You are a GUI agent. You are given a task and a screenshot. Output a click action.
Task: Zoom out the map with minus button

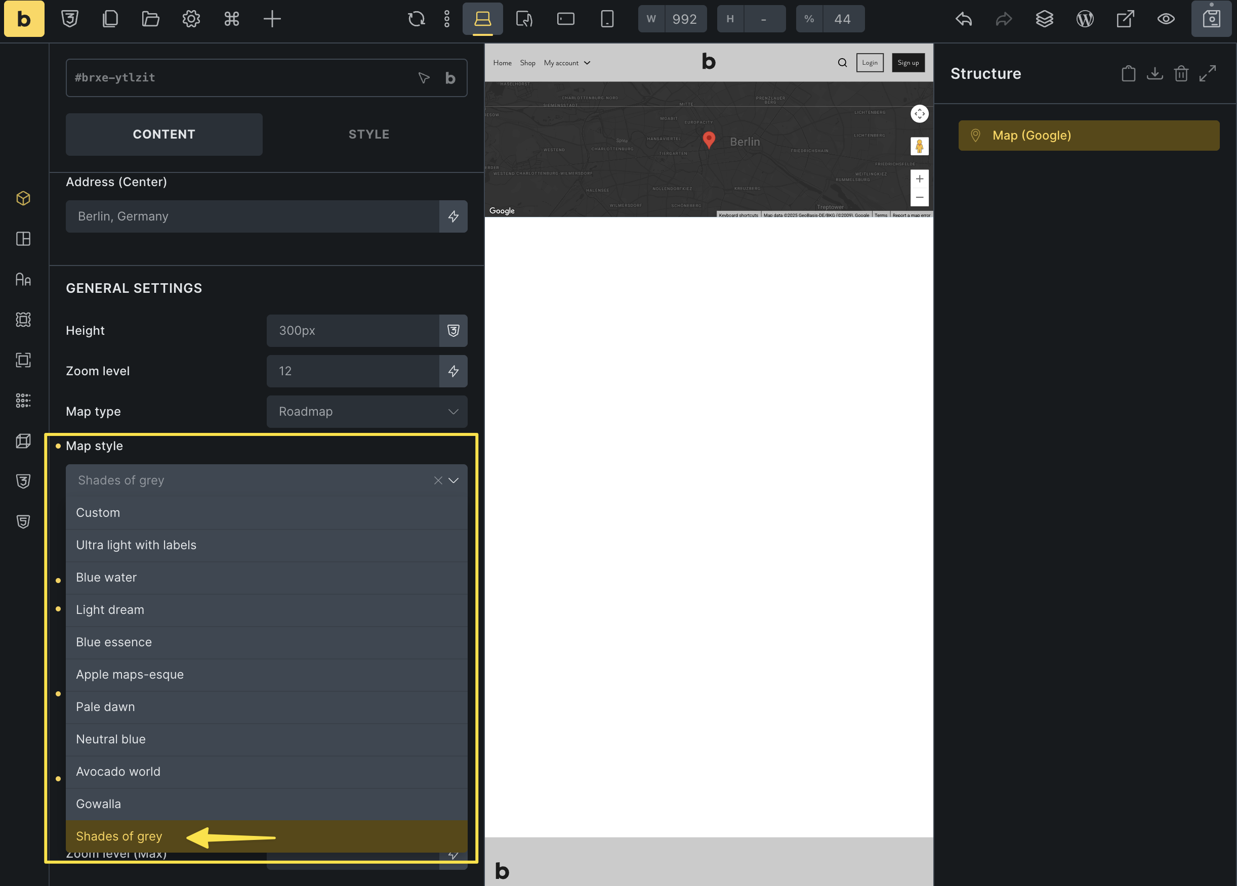coord(920,197)
